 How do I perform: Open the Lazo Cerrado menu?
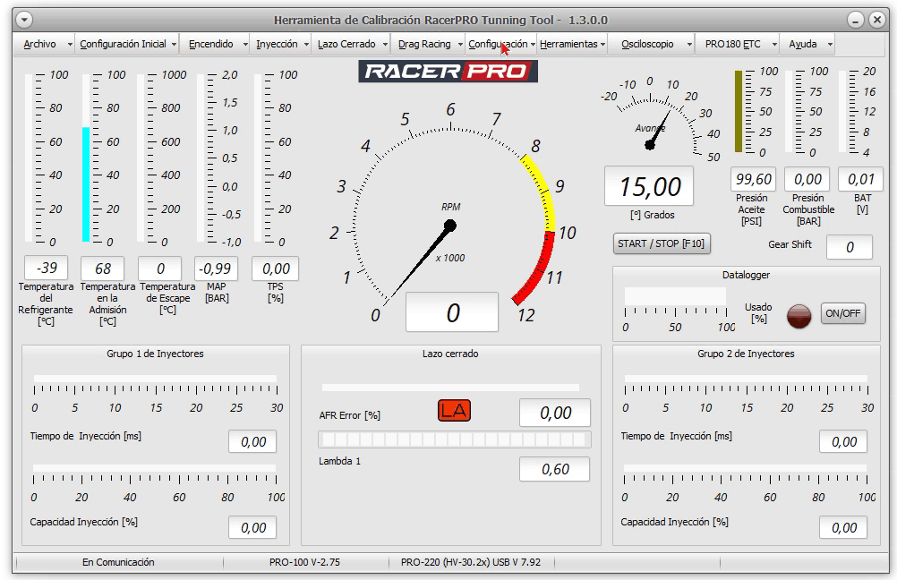point(346,44)
